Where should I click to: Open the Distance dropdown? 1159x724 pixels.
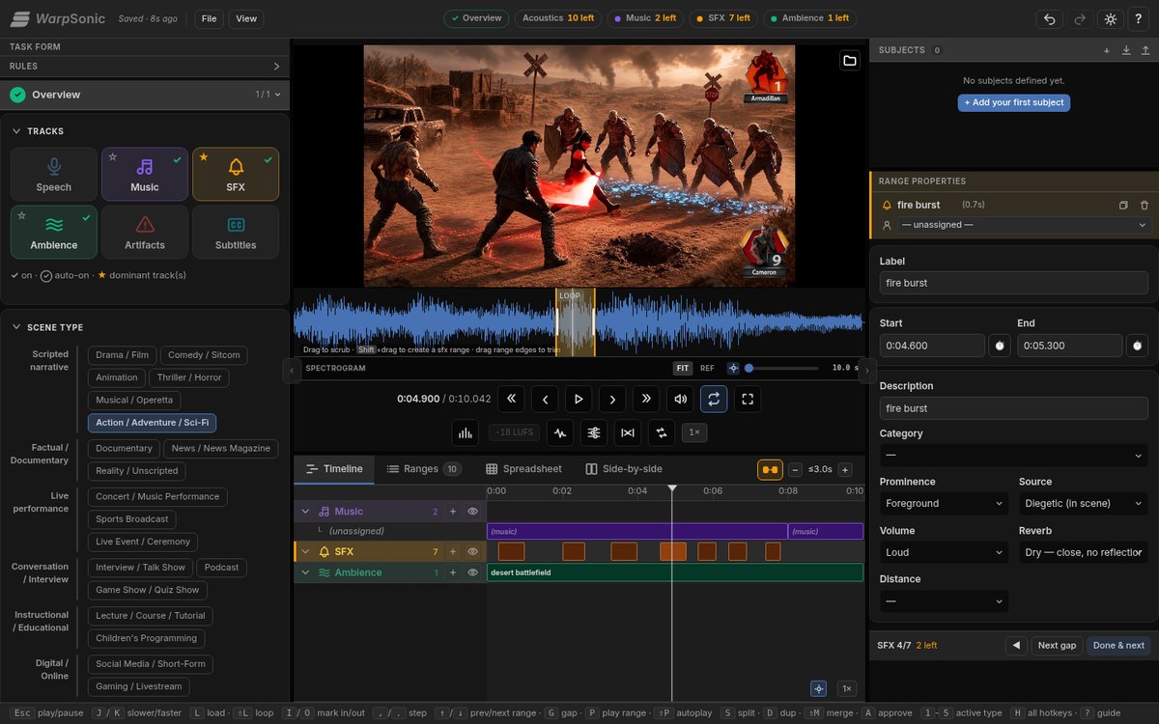pos(945,601)
